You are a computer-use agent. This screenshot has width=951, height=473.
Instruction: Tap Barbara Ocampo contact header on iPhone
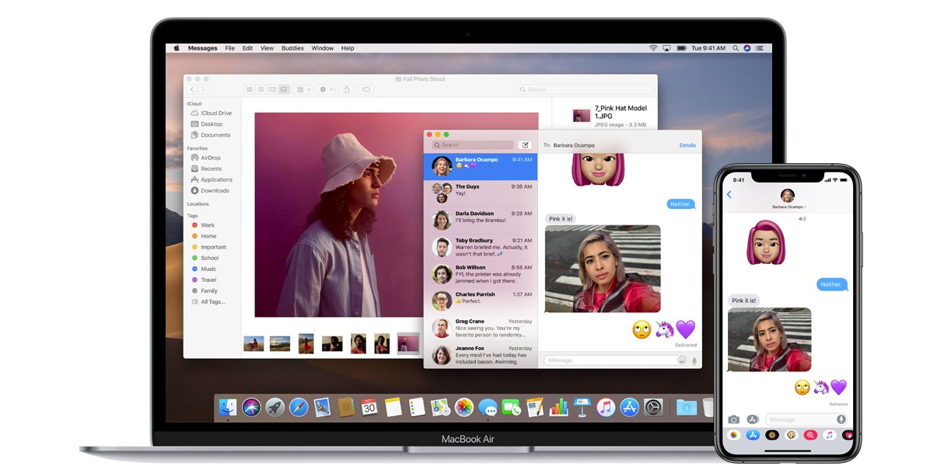point(788,199)
